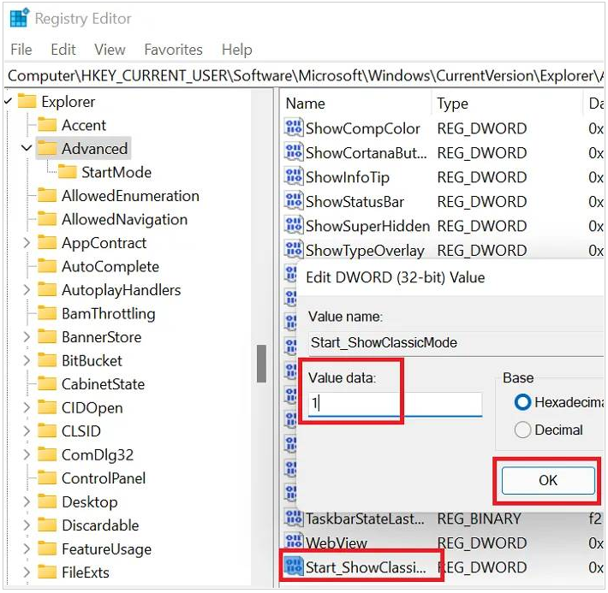Expand the CLSID key
Screen dimensions: 608x593
point(27,431)
